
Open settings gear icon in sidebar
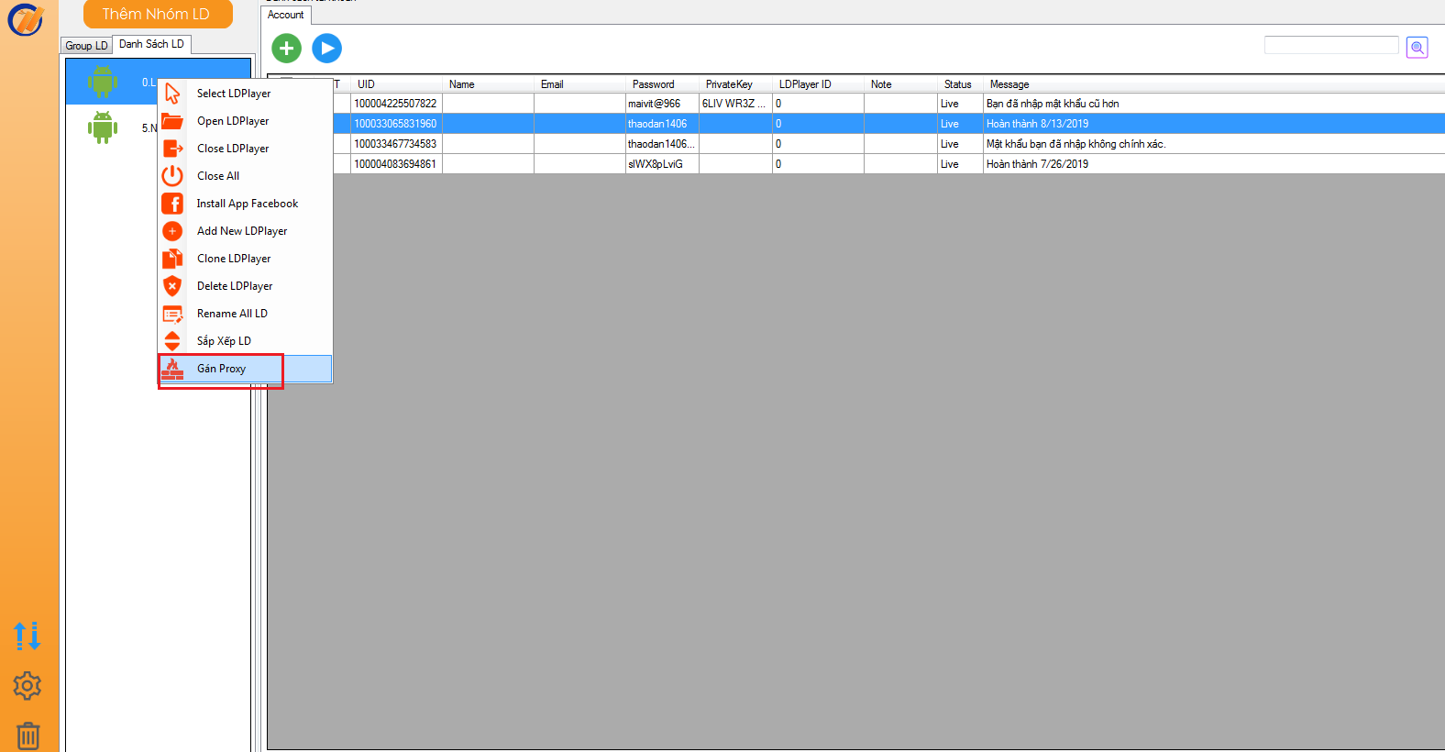(x=28, y=685)
